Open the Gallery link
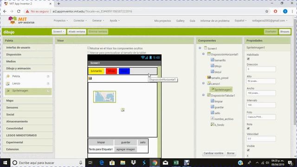 [181, 21]
